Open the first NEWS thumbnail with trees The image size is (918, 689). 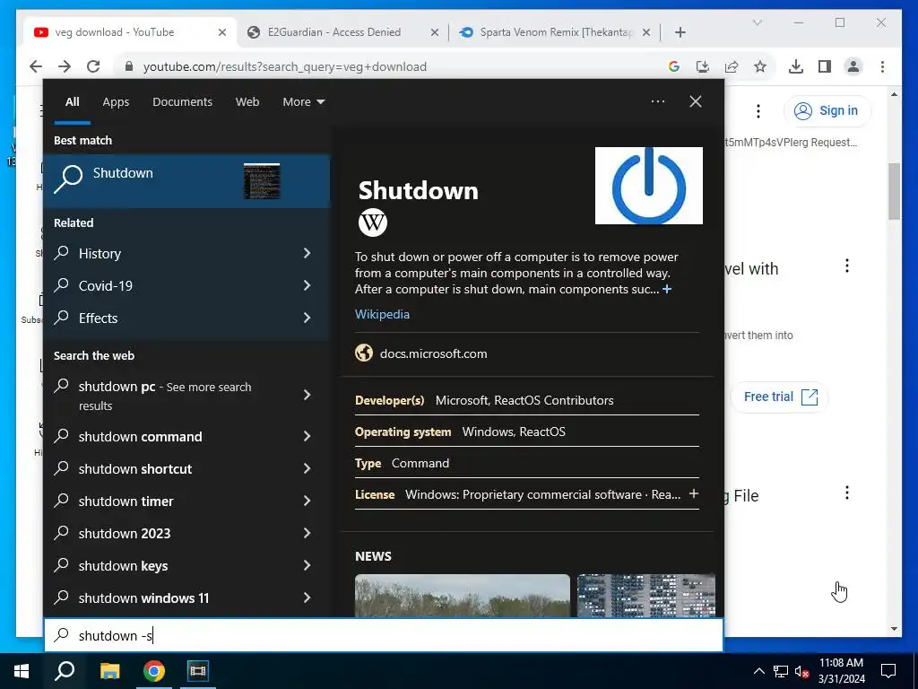[x=462, y=596]
